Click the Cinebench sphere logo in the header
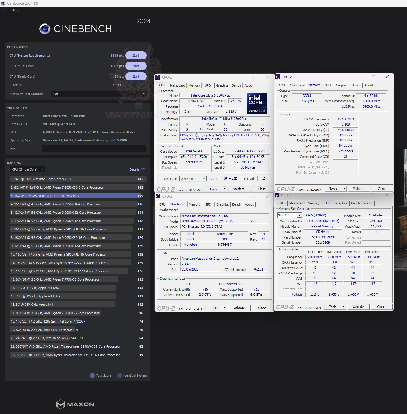407x414 pixels. 45,29
